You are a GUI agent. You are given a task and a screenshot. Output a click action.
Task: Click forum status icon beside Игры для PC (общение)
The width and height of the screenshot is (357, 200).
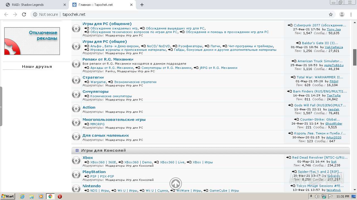[x=76, y=28]
